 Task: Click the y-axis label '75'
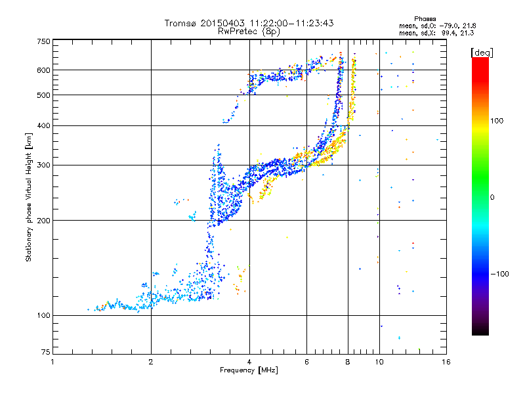point(46,352)
